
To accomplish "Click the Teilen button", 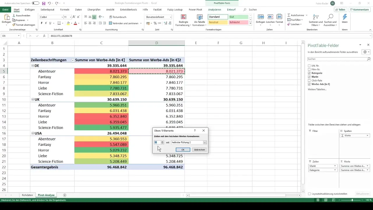I will click(340, 10).
